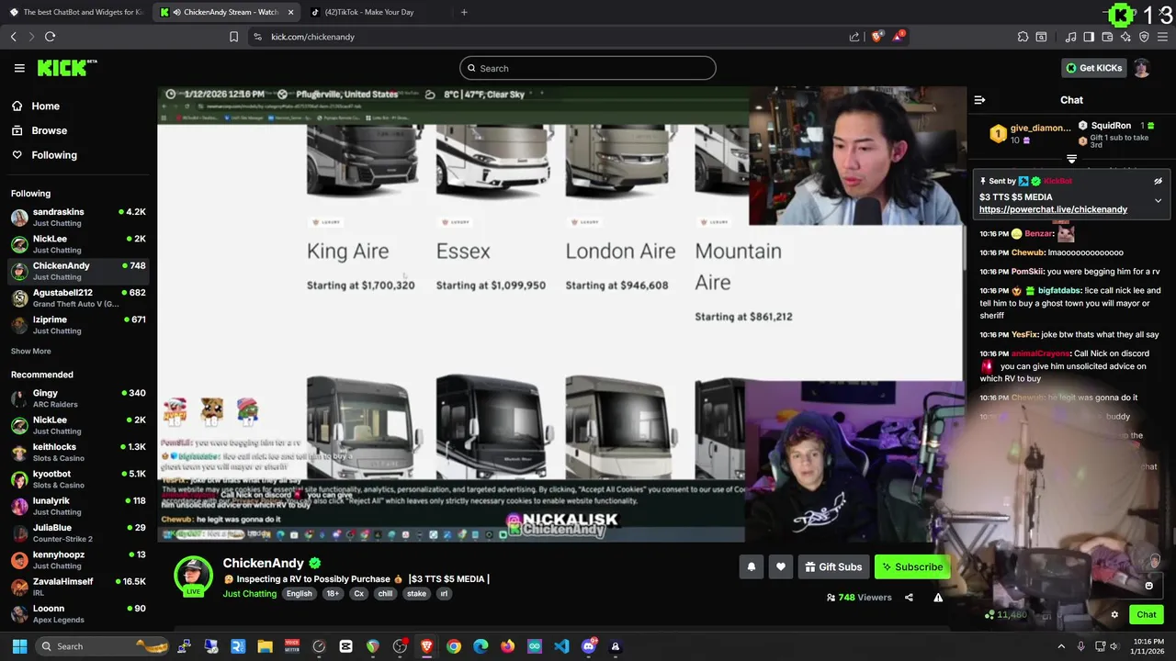This screenshot has height=661, width=1176.
Task: Reload the current page
Action: (50, 37)
